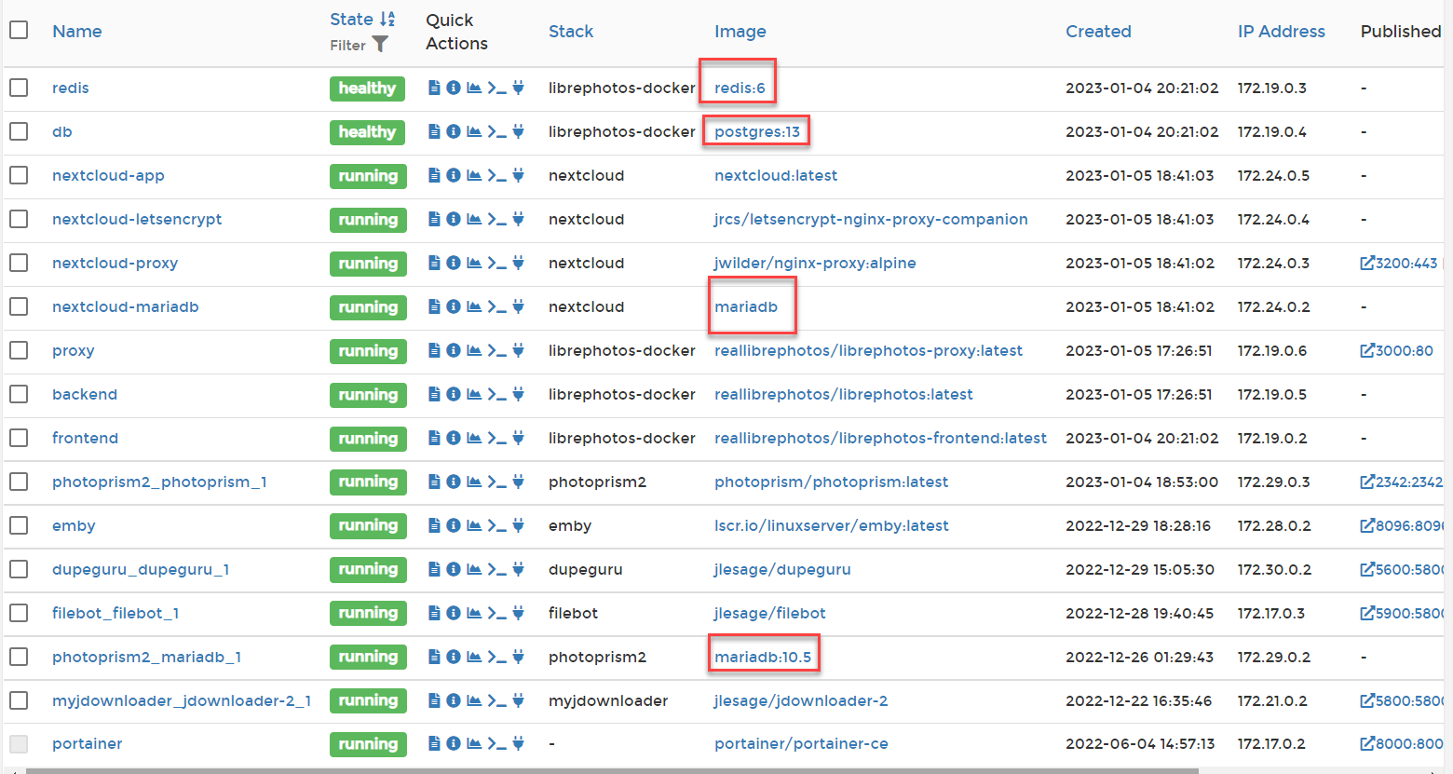The height and width of the screenshot is (774, 1453).
Task: Open exec console icon for photoprism2_mariadb_1
Action: click(497, 657)
